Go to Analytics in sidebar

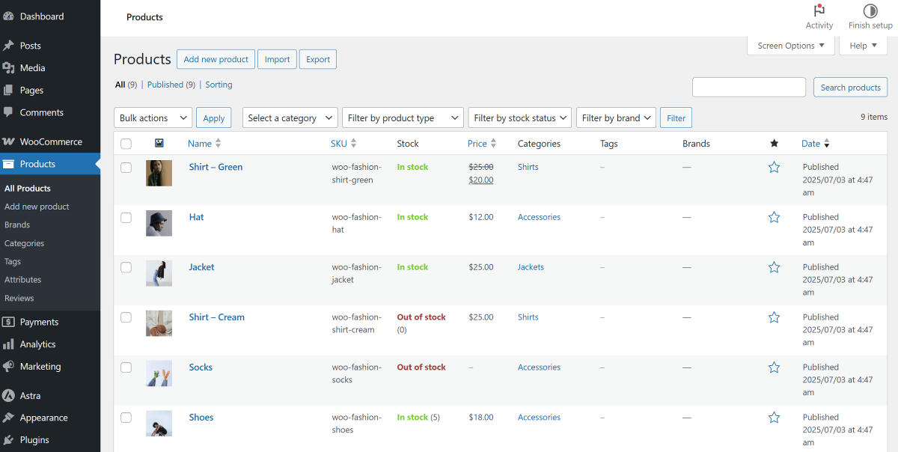tap(37, 344)
